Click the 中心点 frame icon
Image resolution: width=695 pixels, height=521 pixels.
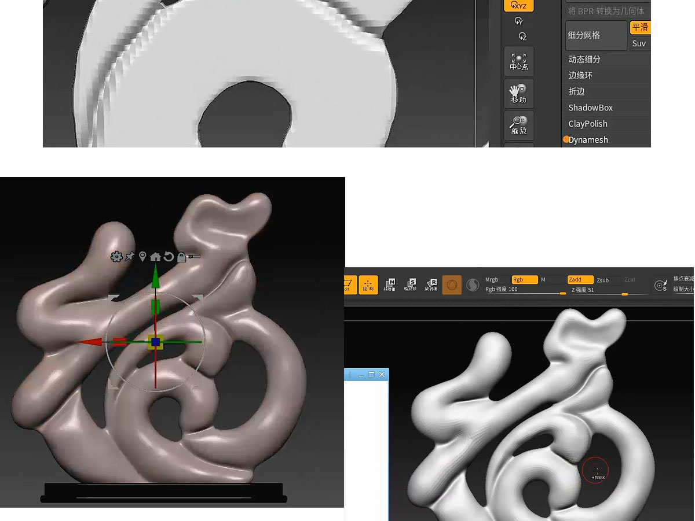click(x=518, y=61)
